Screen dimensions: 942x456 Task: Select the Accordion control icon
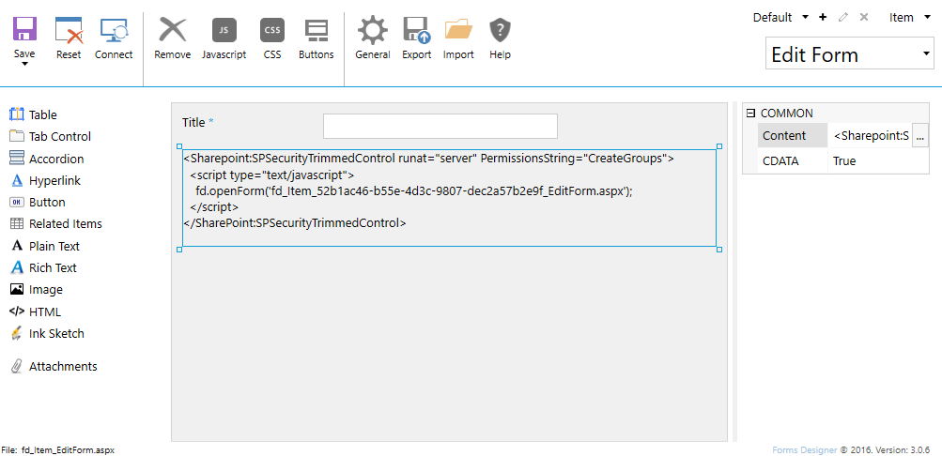(17, 159)
